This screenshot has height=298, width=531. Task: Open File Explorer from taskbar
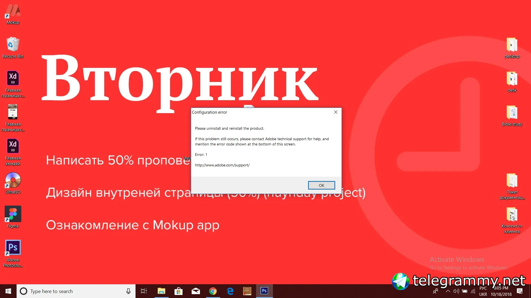tap(161, 291)
